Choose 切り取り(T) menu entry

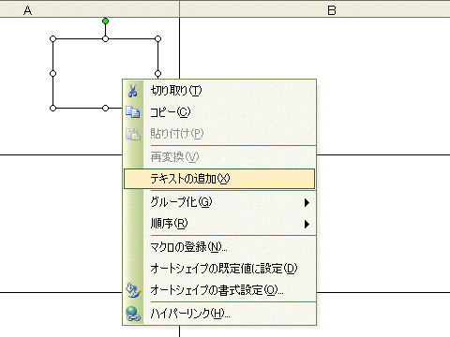[219, 91]
